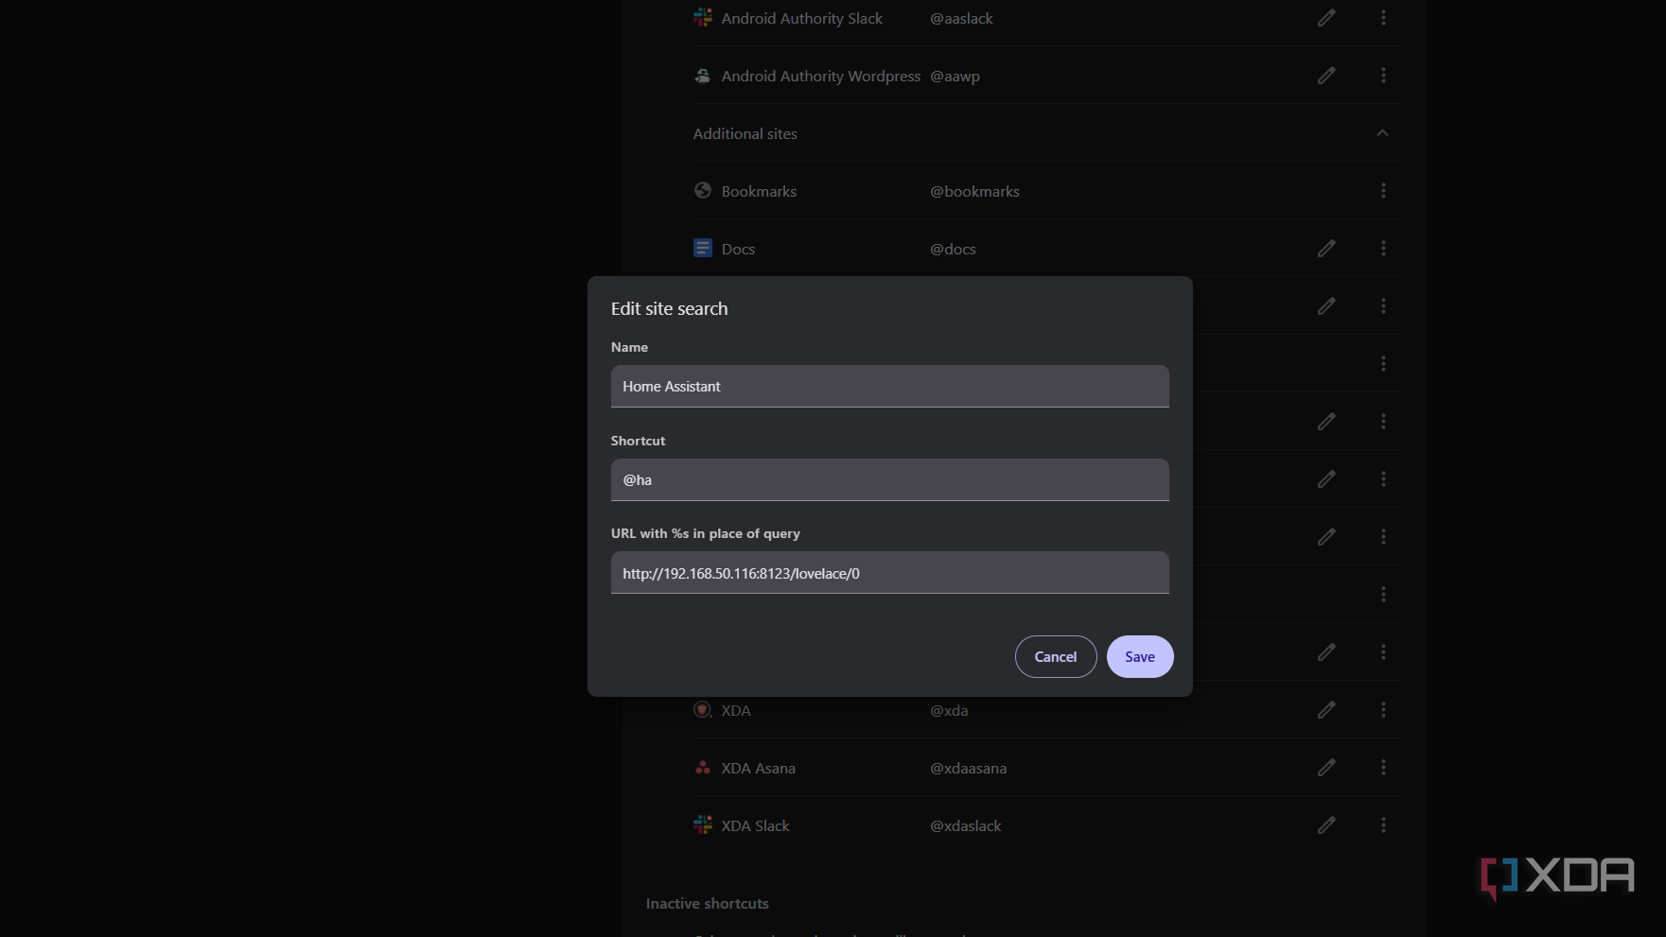Click the XDA Asana icon
1666x937 pixels.
click(702, 767)
